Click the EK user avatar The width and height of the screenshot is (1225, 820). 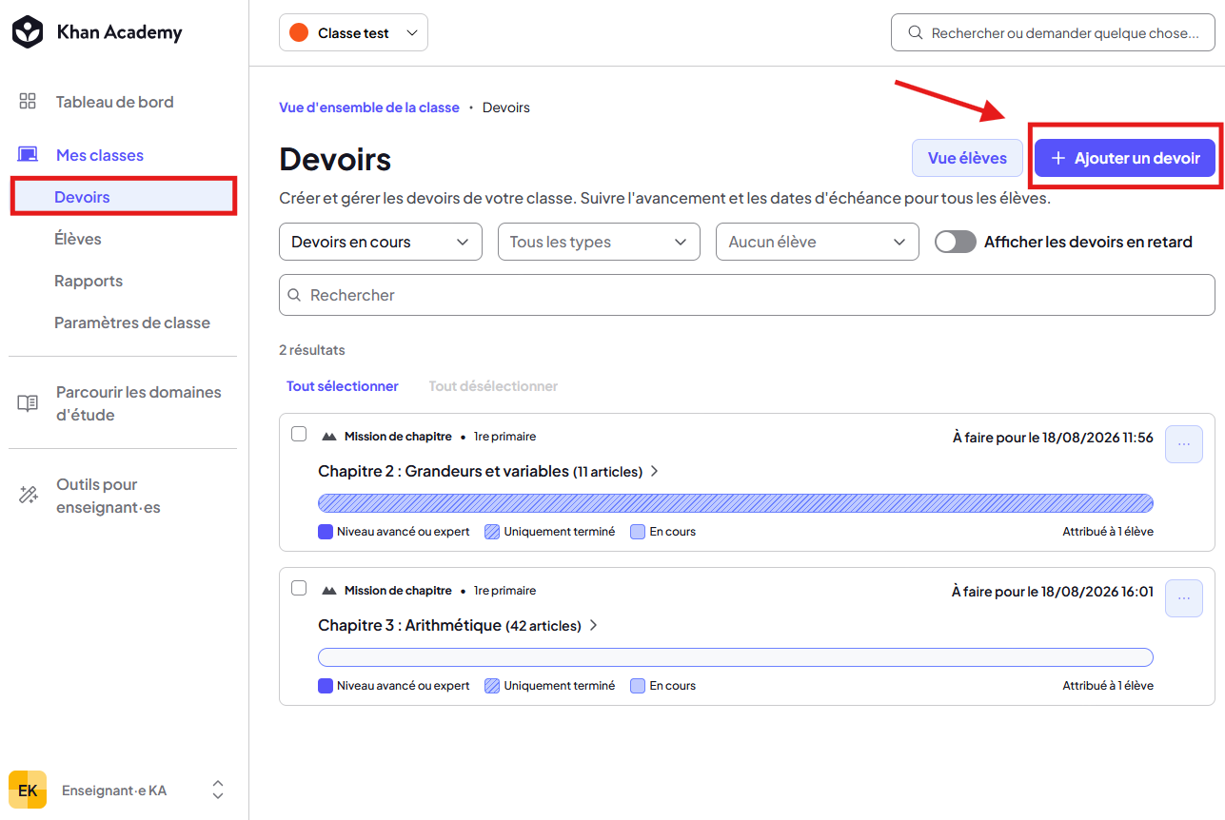28,790
